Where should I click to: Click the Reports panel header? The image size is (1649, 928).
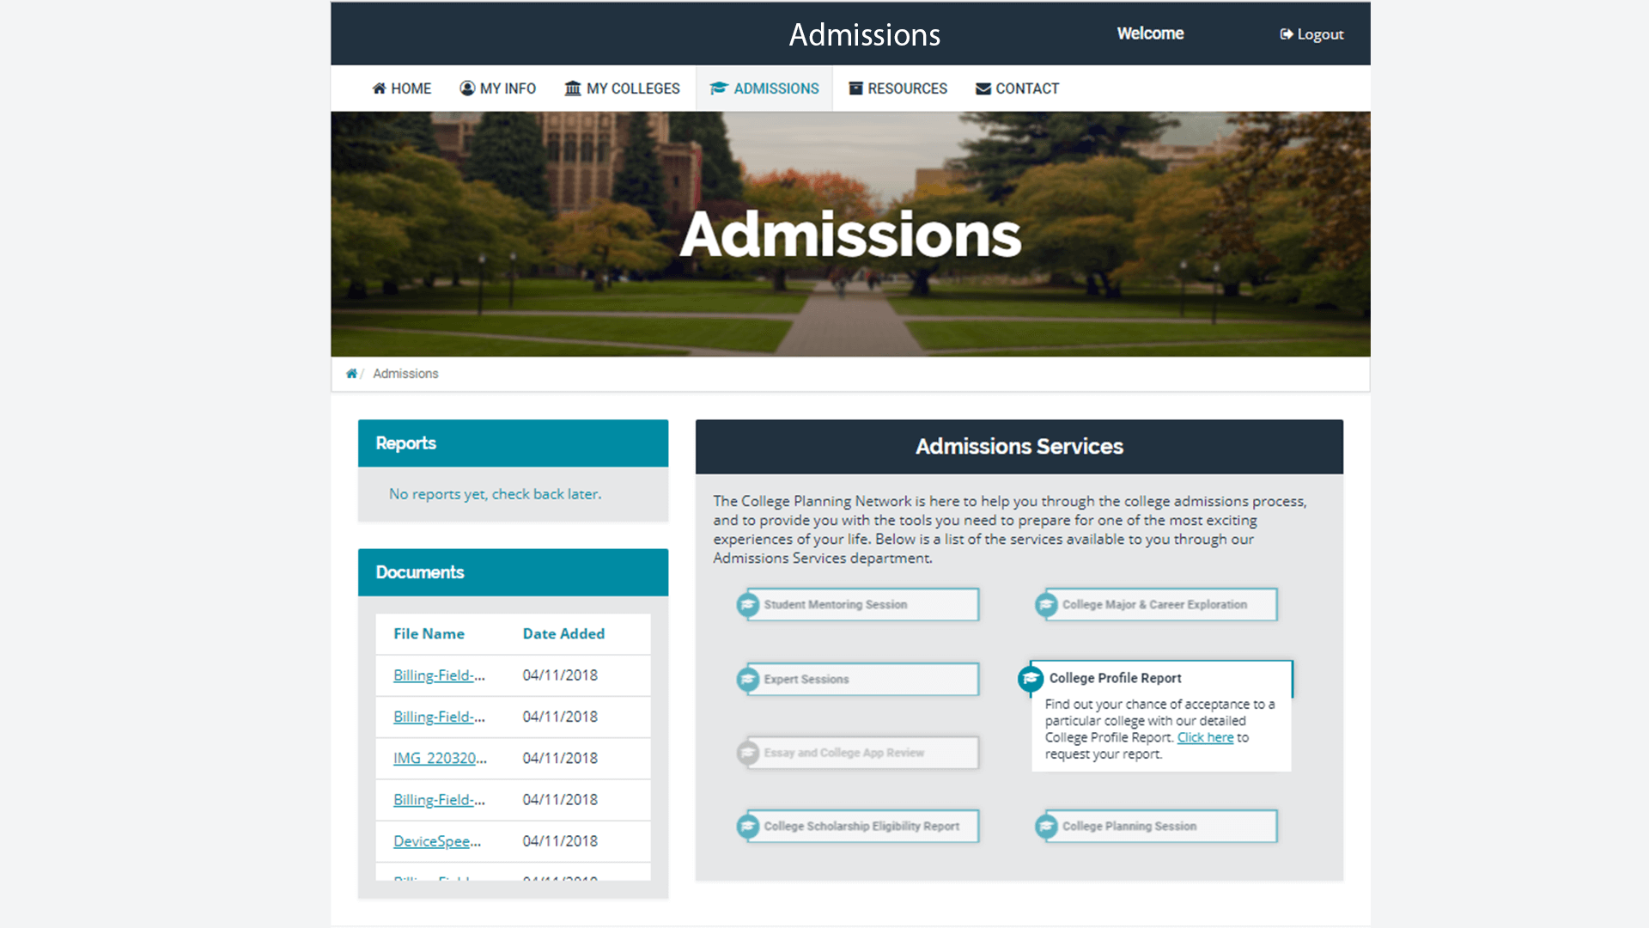coord(513,443)
